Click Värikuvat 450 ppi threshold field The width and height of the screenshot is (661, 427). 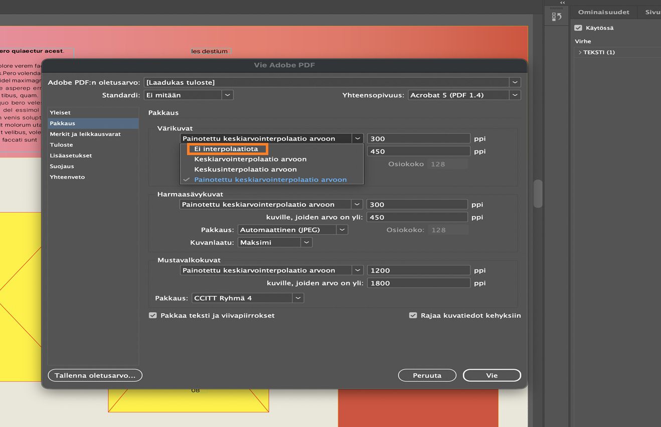419,152
